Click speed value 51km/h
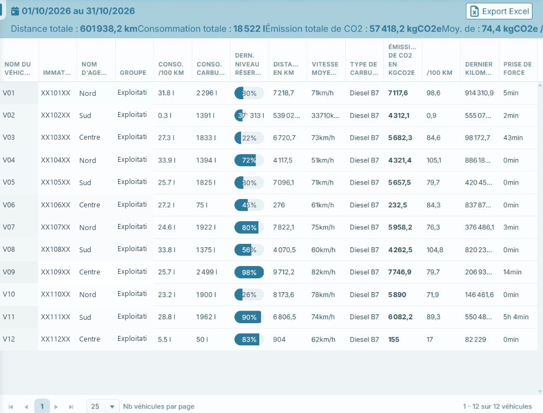 click(322, 160)
